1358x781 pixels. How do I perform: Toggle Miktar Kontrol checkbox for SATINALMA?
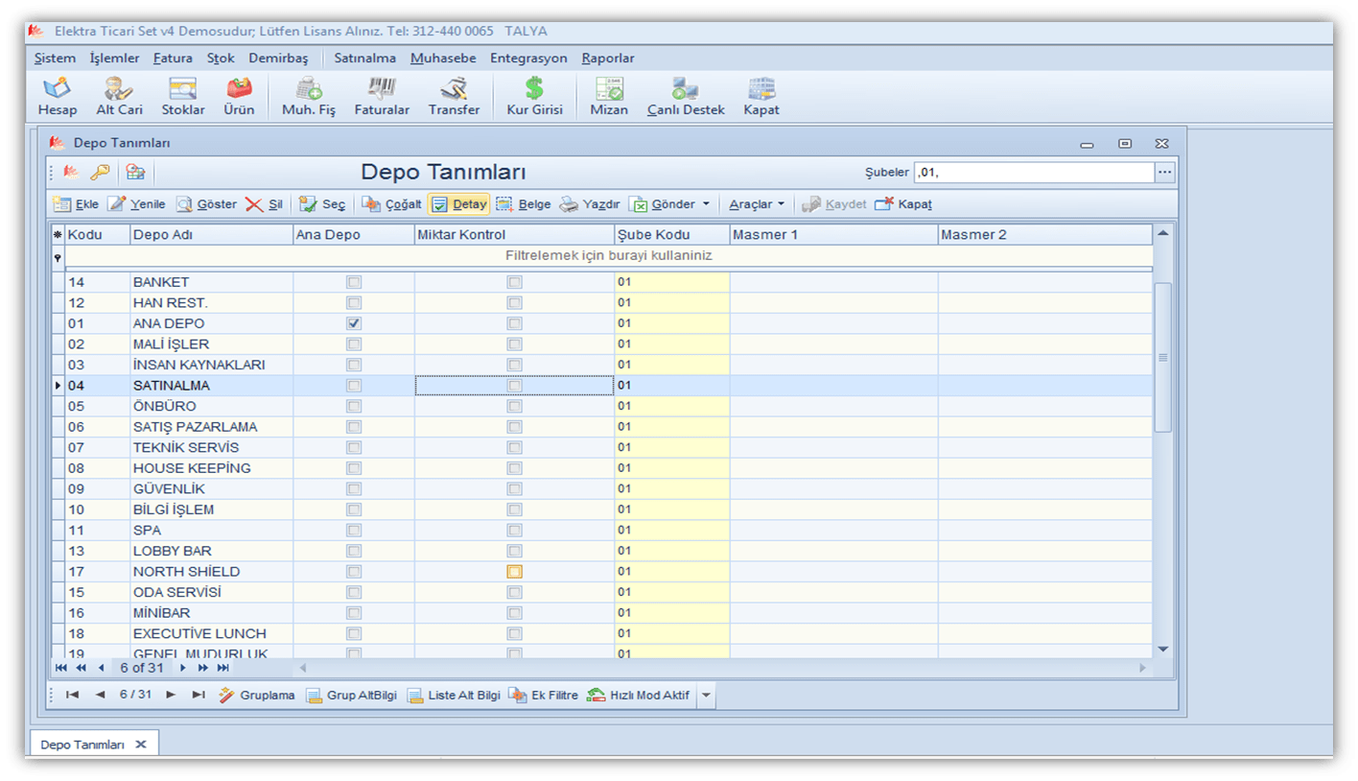point(515,386)
